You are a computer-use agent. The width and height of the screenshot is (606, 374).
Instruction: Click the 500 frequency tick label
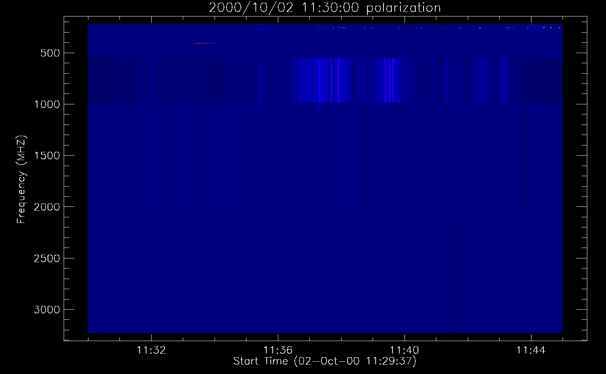[x=50, y=53]
